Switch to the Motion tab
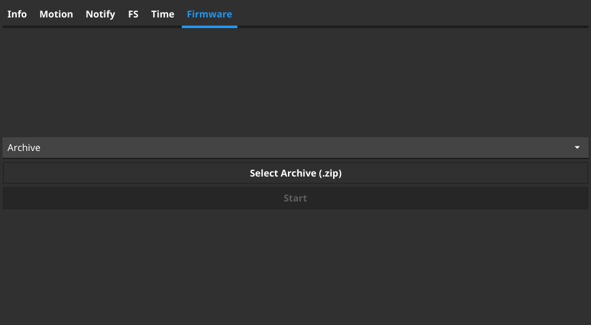 click(x=56, y=14)
